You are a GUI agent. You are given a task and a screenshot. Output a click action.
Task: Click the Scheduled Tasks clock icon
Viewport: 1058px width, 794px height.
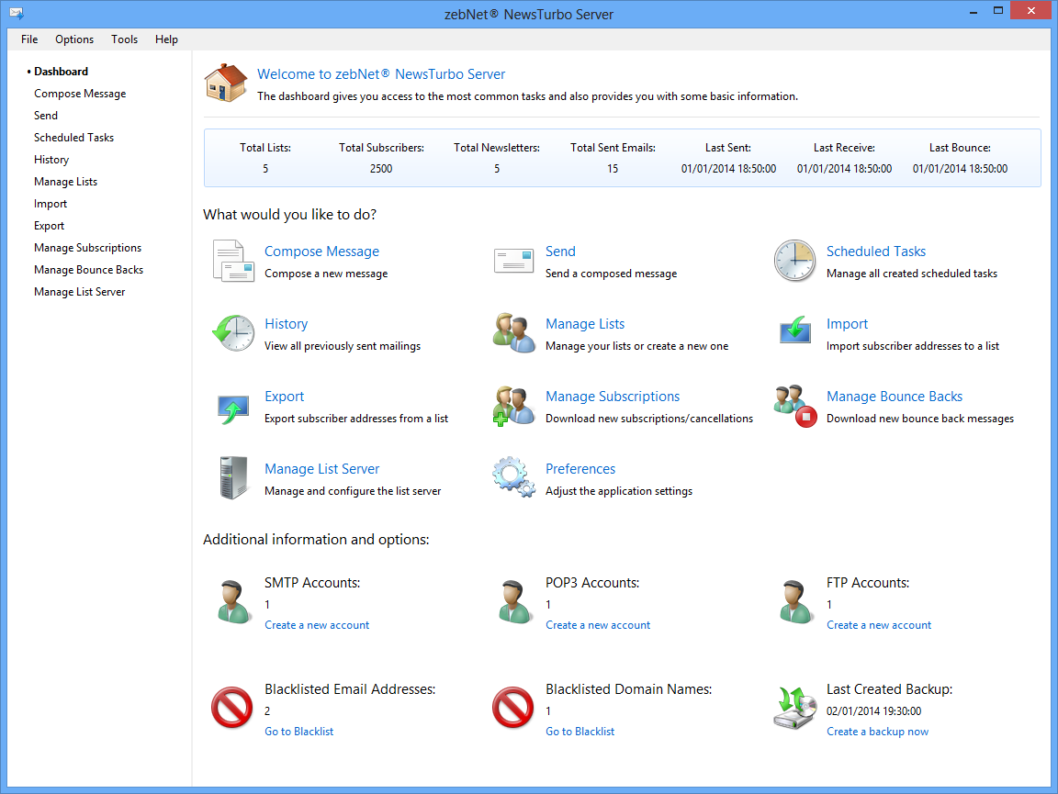pyautogui.click(x=794, y=261)
